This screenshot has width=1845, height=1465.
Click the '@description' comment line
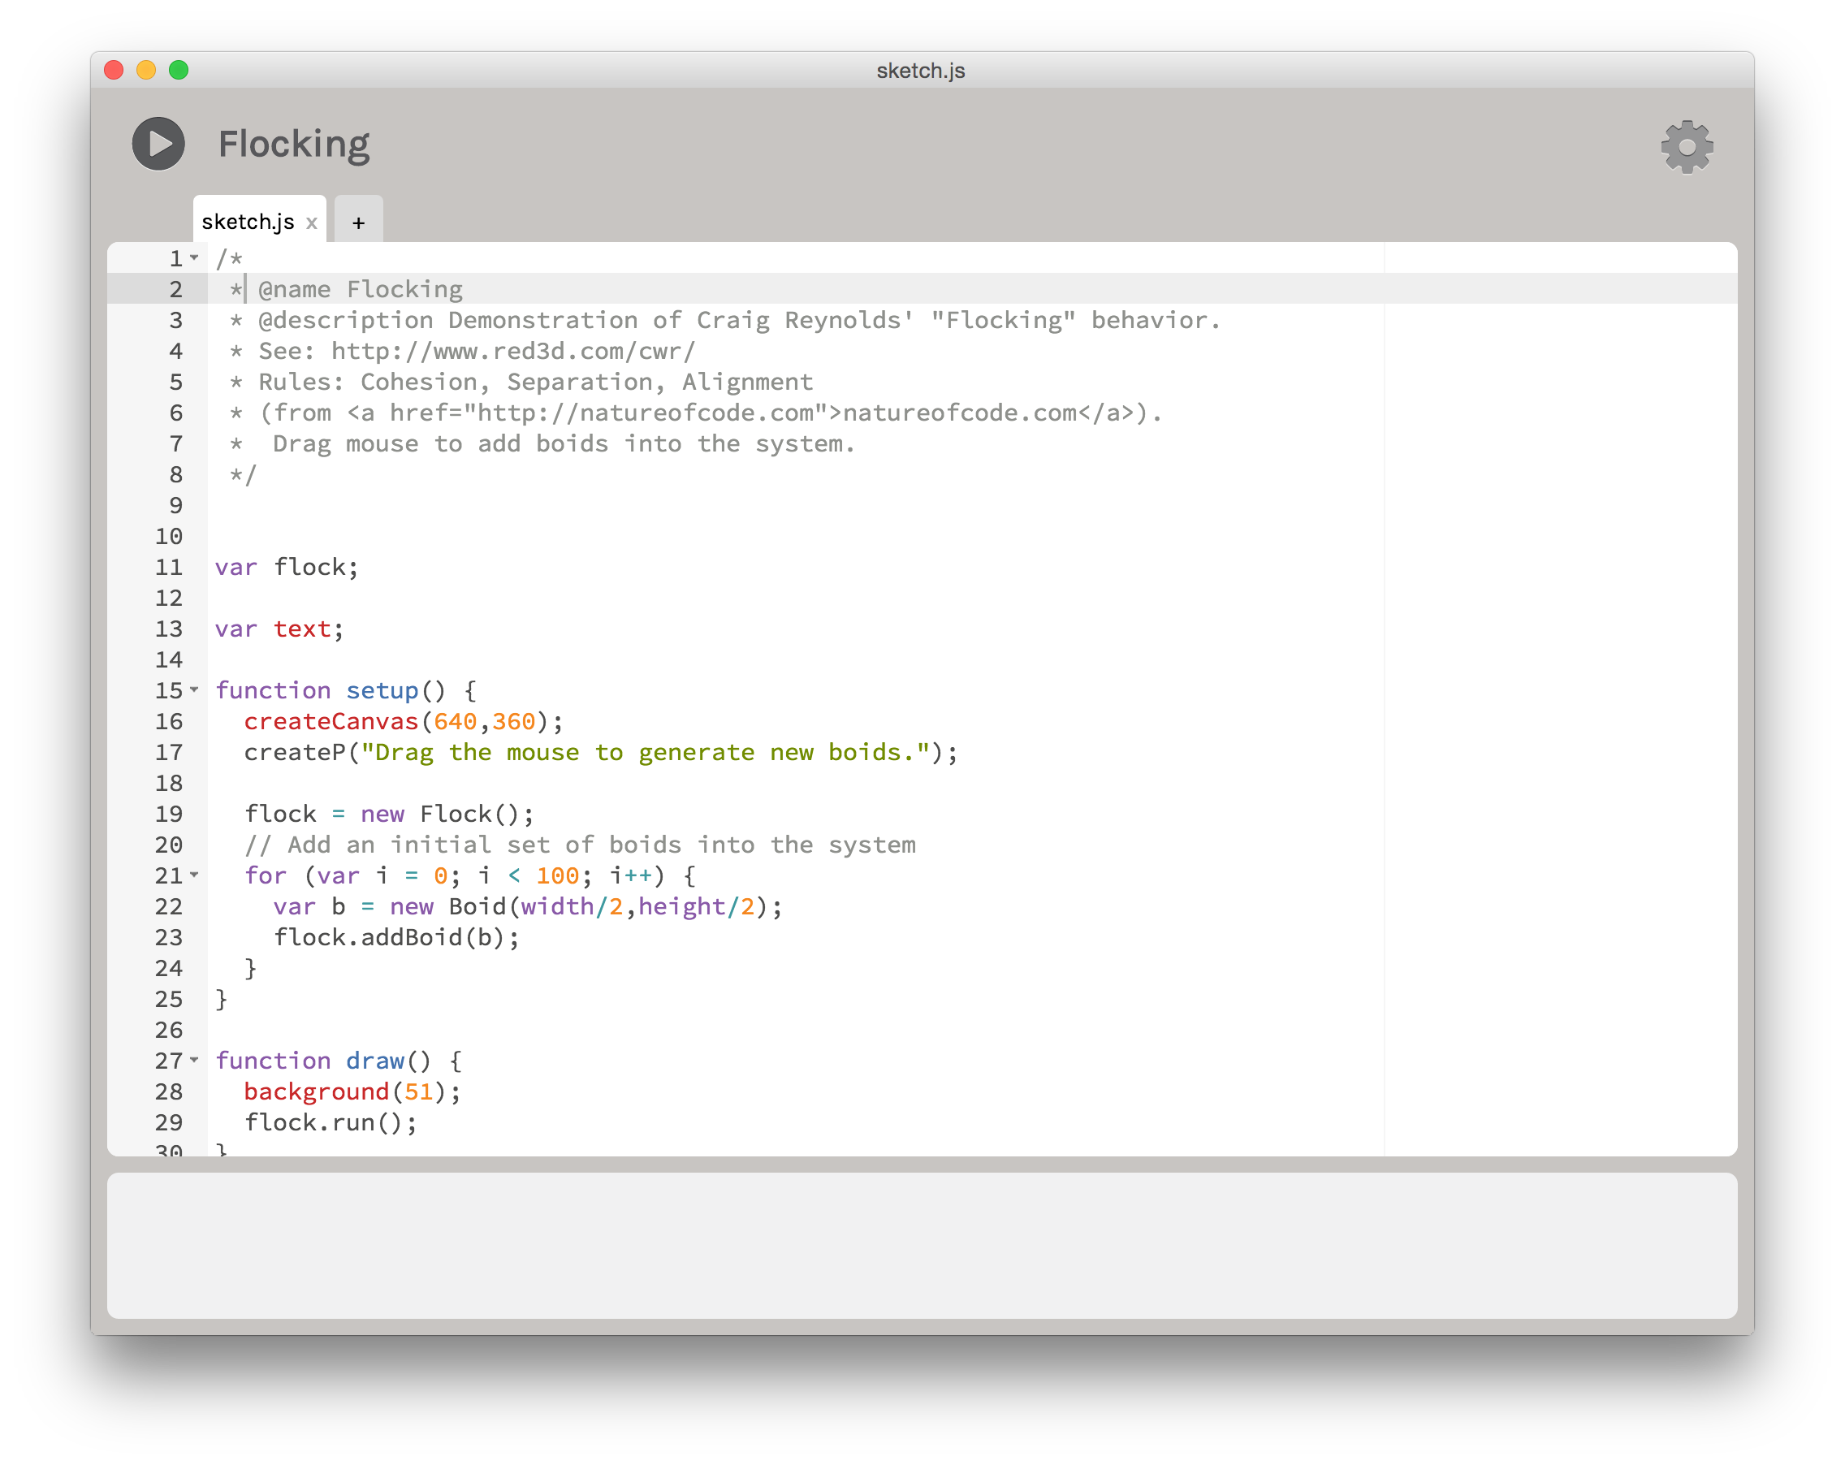(x=726, y=320)
